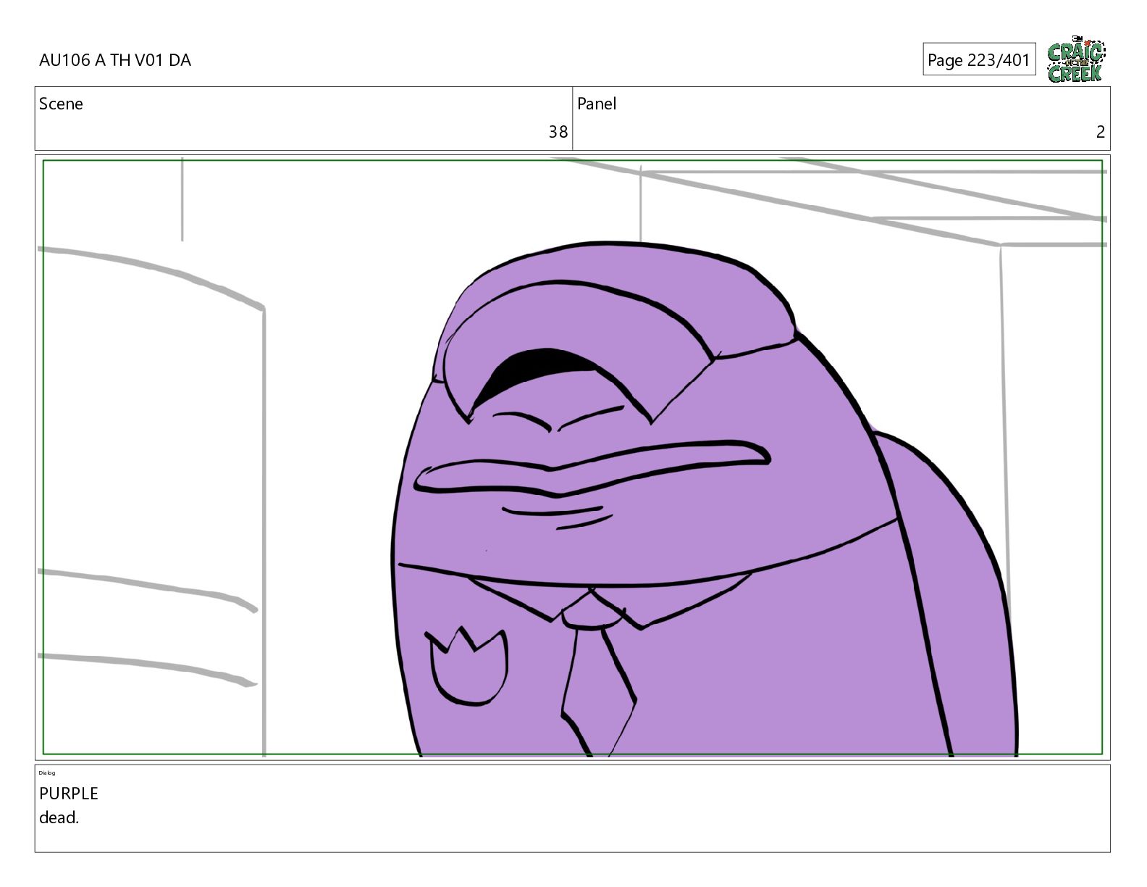Click the crown badge on the character's chest
This screenshot has height=887, width=1147.
point(466,666)
